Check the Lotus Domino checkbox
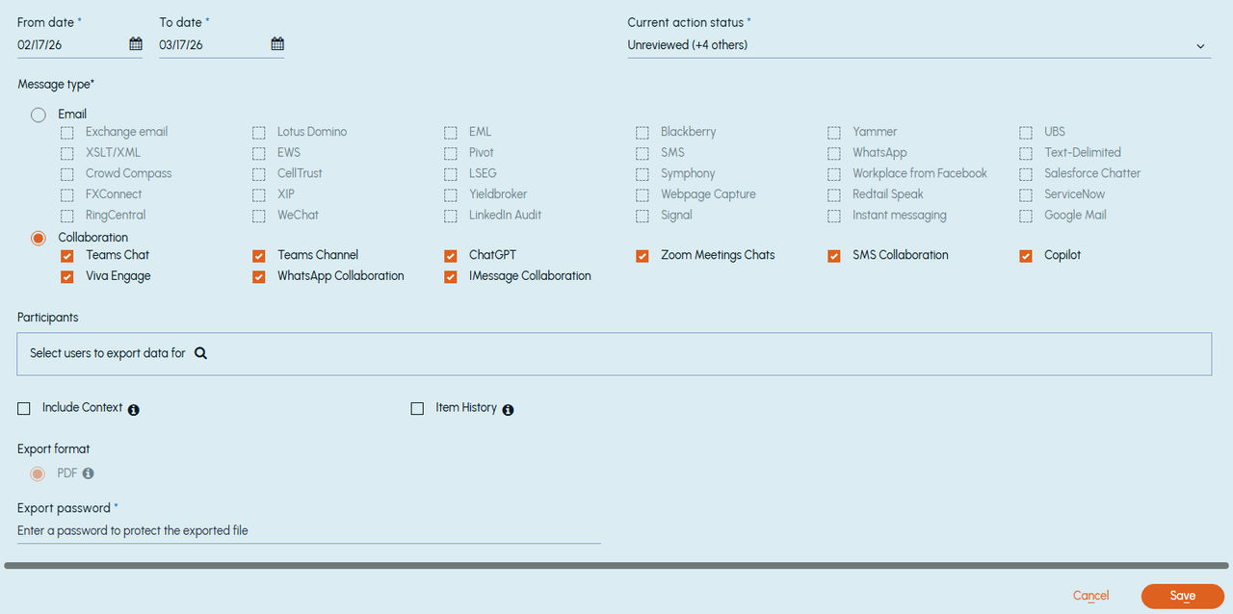This screenshot has height=614, width=1233. click(x=258, y=133)
